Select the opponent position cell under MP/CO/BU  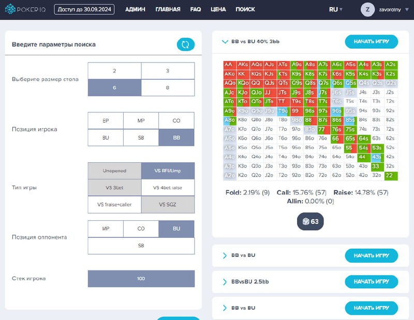coord(141,246)
